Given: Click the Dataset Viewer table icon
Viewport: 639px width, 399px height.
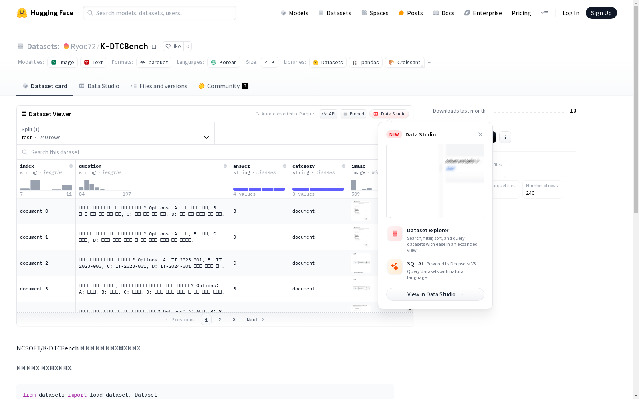Looking at the screenshot, I should [24, 114].
